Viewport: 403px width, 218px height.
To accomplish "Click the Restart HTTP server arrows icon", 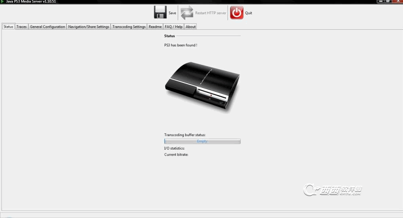I will click(x=187, y=13).
